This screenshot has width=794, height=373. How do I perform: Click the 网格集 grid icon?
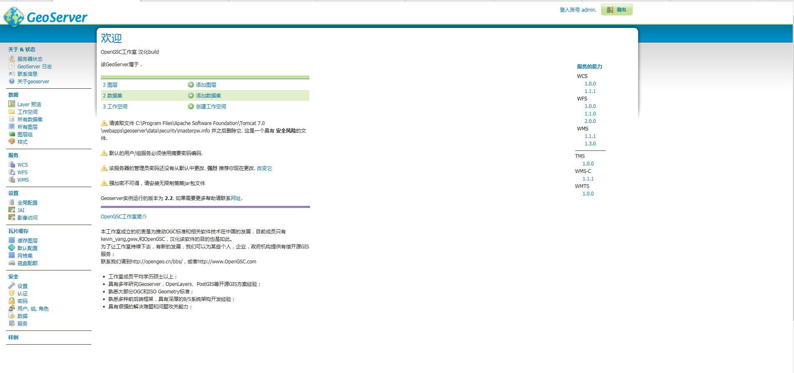click(12, 255)
